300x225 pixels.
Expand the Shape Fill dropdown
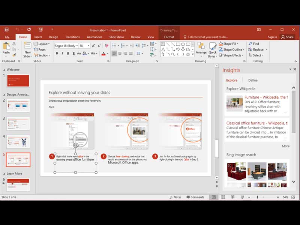coord(238,44)
